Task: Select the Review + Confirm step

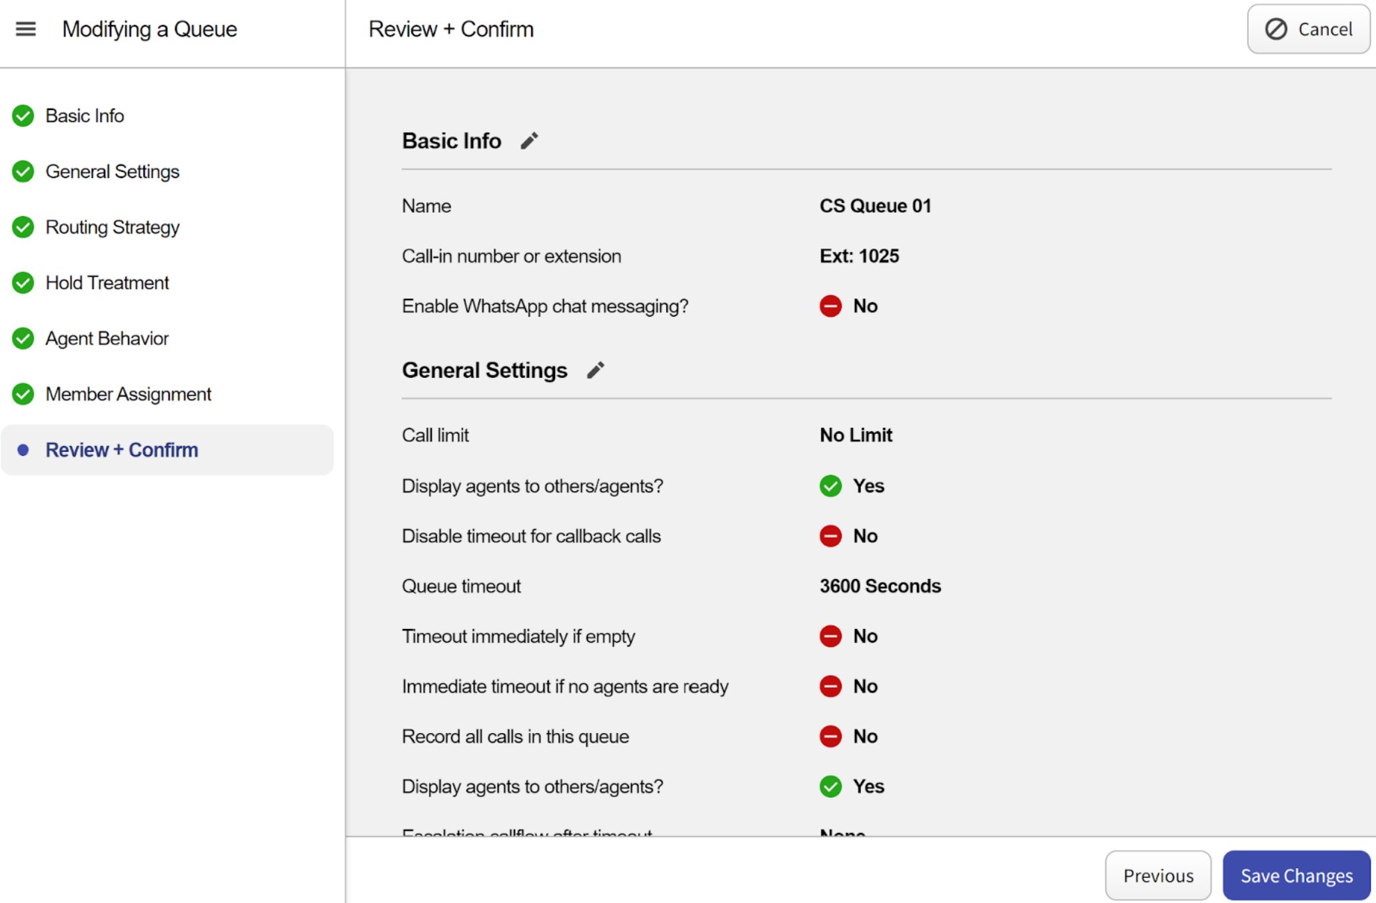Action: click(x=121, y=450)
